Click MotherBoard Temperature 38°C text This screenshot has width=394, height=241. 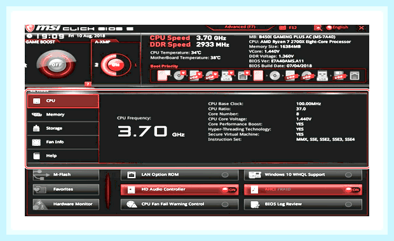[x=185, y=58]
